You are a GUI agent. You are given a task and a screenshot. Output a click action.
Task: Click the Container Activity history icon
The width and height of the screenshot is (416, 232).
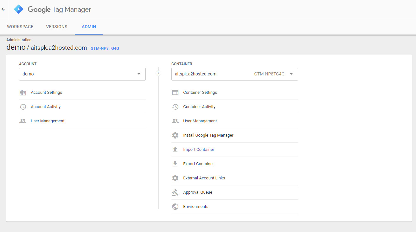(175, 107)
